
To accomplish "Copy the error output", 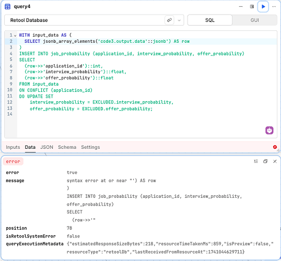I will 265,161.
